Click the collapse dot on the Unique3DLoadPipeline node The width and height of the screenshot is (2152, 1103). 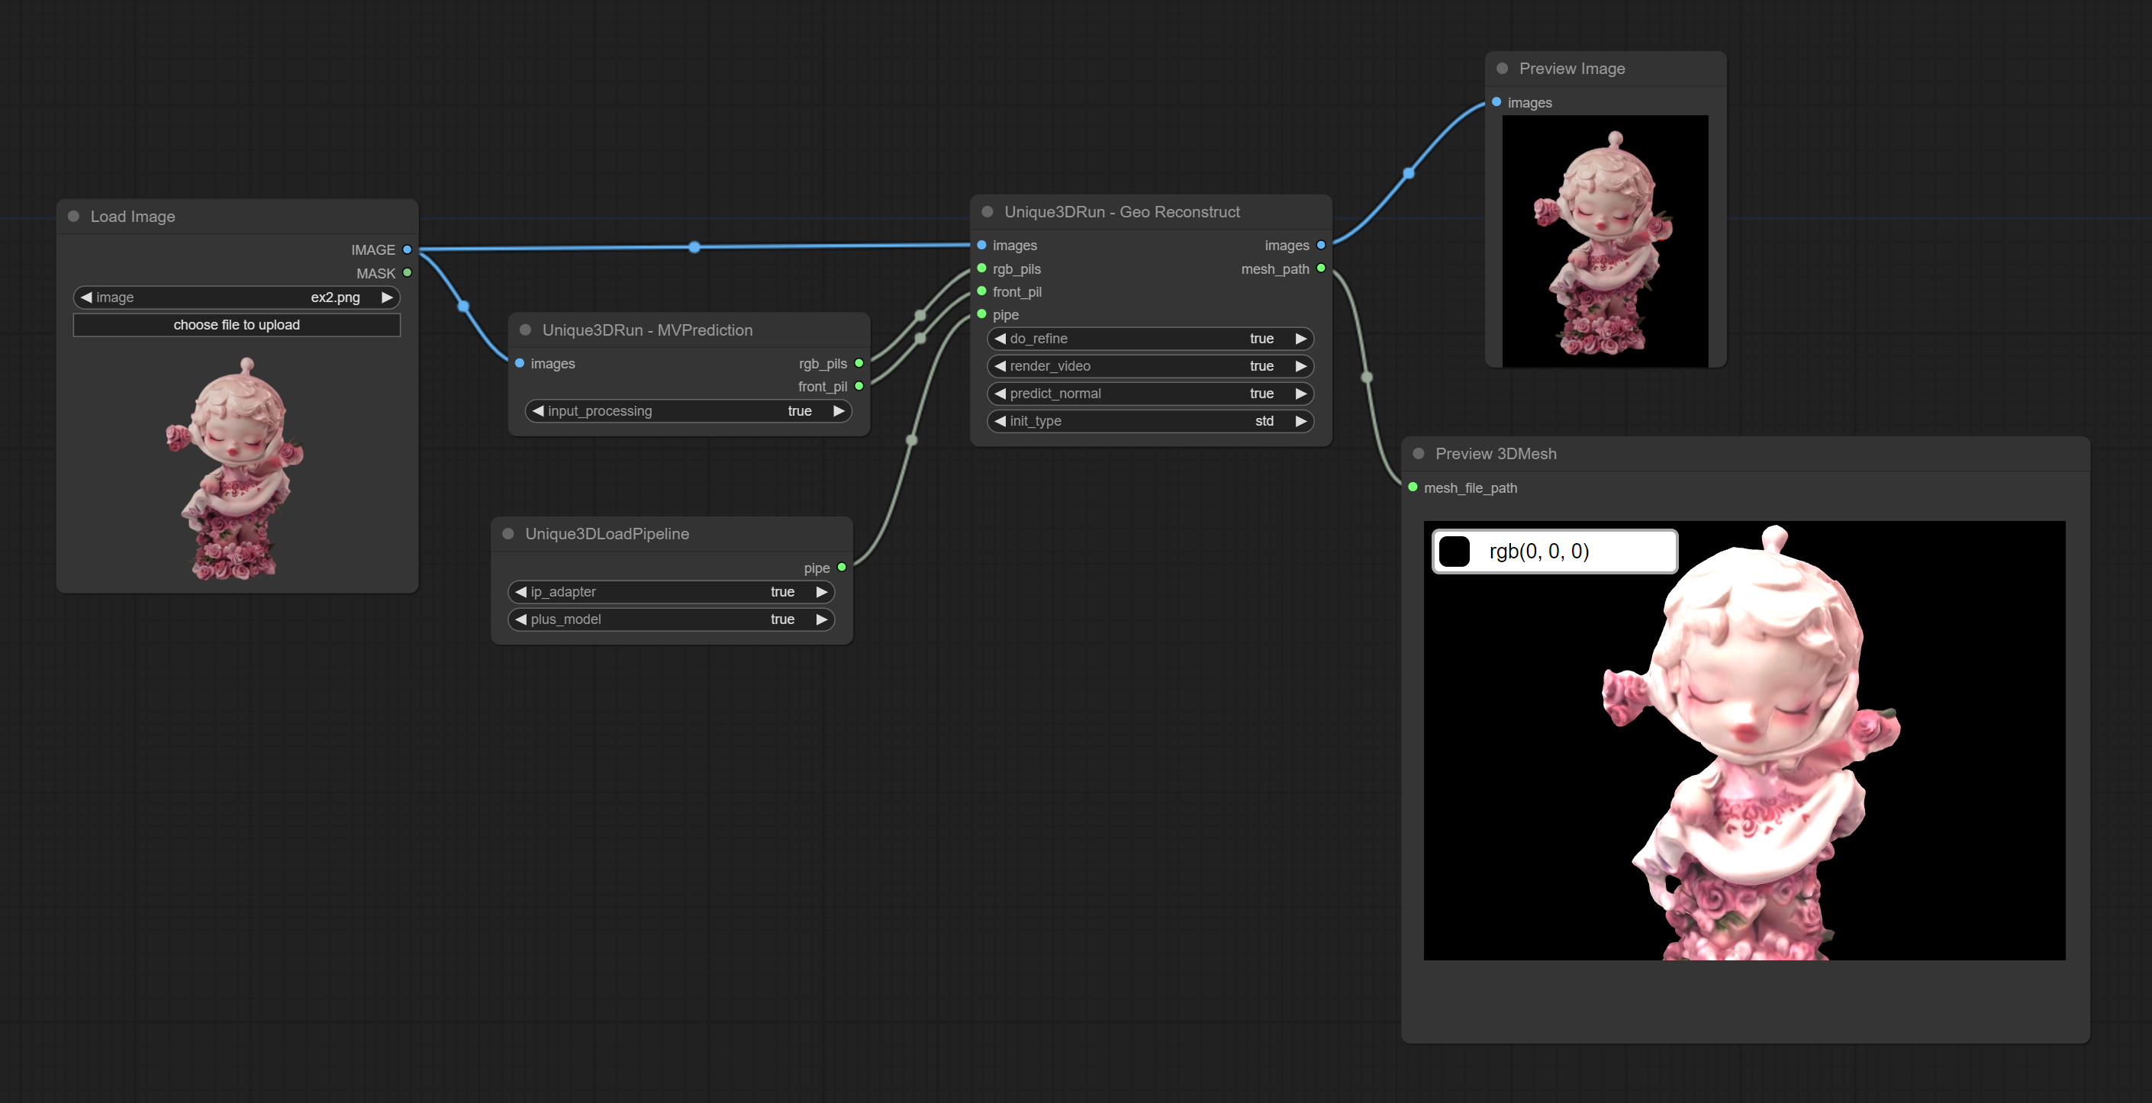[x=508, y=533]
